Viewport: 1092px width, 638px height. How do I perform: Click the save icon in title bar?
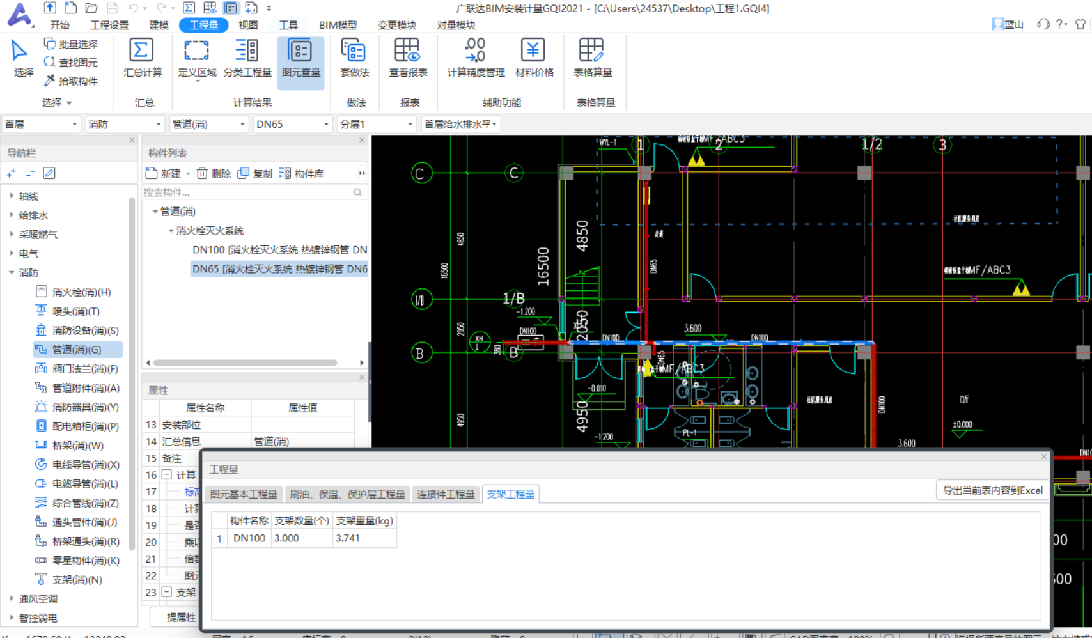pos(113,8)
